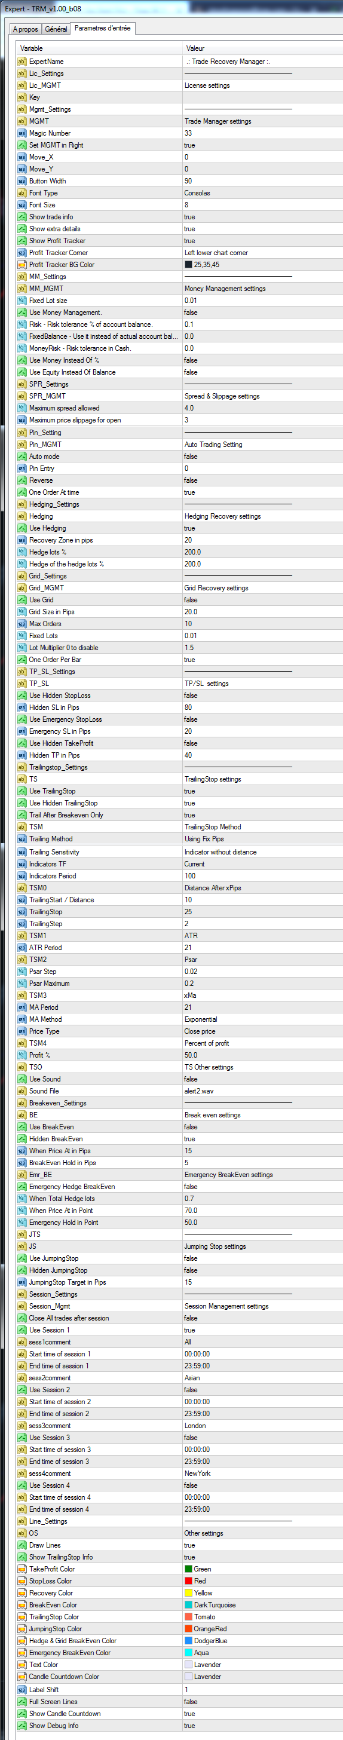This screenshot has height=1740, width=343.
Task: Click the icon next to Font Type
Action: click(x=22, y=193)
